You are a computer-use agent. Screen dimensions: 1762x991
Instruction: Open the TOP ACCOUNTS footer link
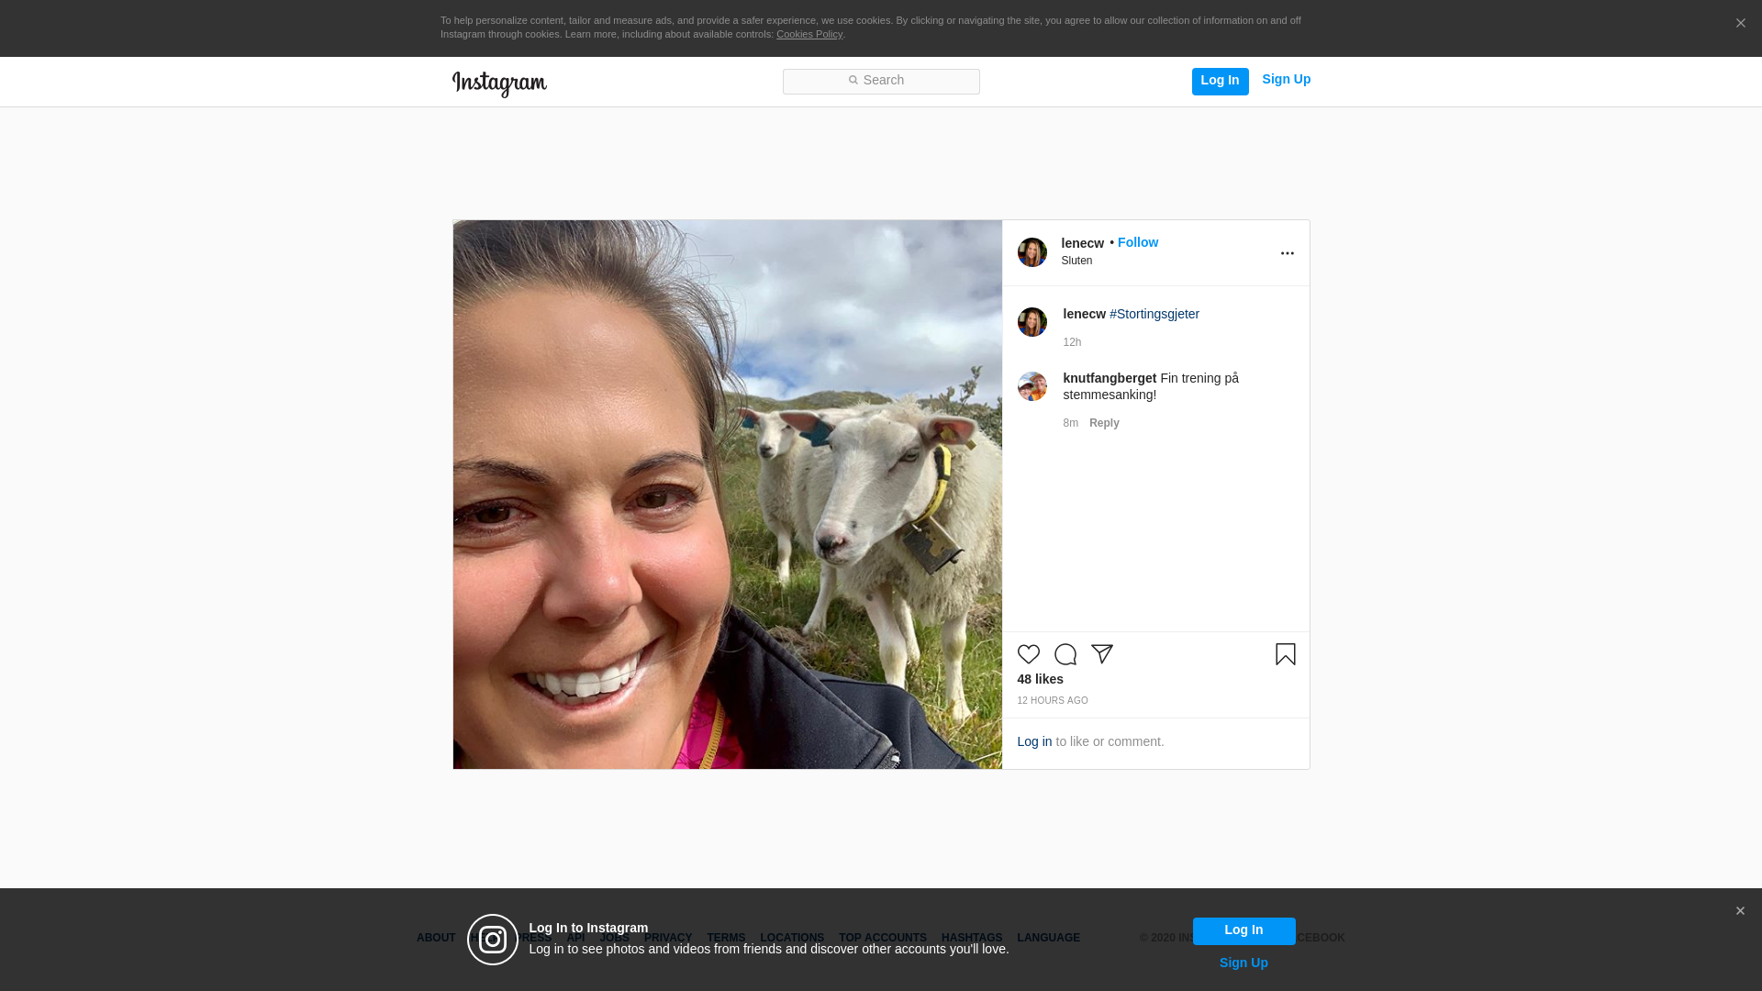pos(882,938)
